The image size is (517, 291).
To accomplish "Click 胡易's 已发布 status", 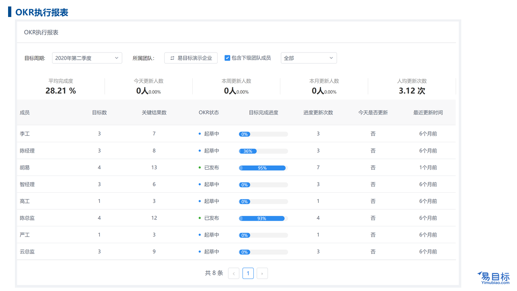I will pyautogui.click(x=211, y=167).
